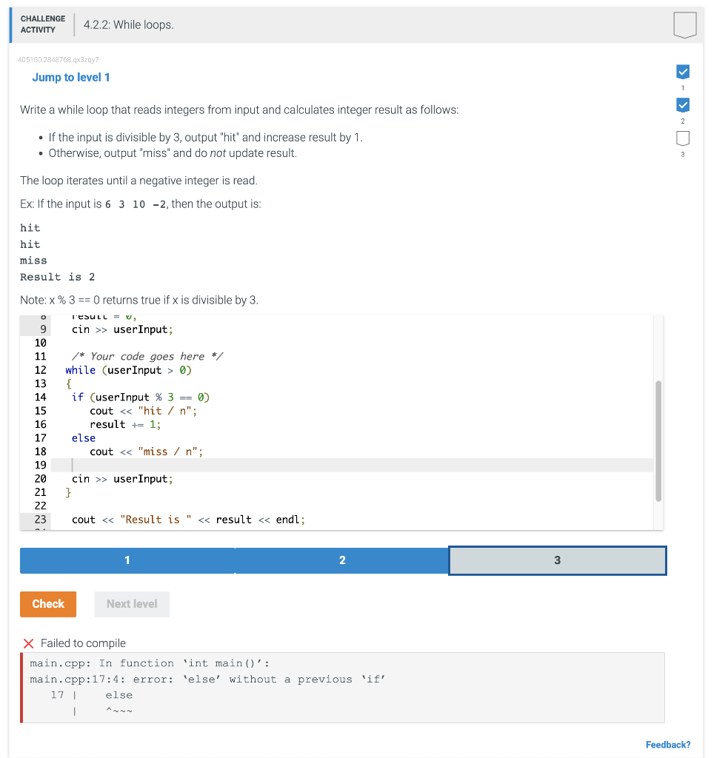This screenshot has width=728, height=758.
Task: Click the else keyword on line 17
Action: 84,438
